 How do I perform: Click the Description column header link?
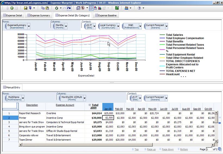(x=32, y=105)
